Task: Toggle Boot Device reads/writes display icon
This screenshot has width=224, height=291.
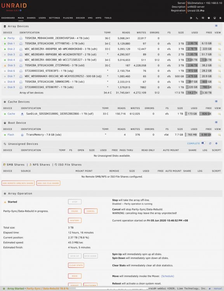Action: [x=216, y=122]
